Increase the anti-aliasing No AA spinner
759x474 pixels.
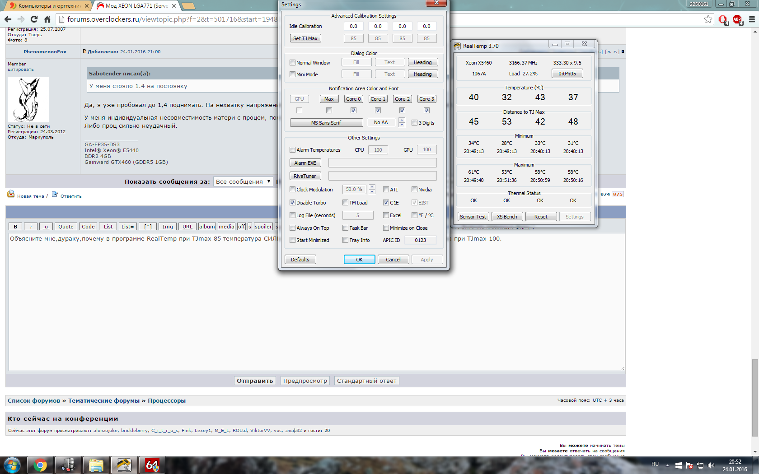tap(402, 120)
